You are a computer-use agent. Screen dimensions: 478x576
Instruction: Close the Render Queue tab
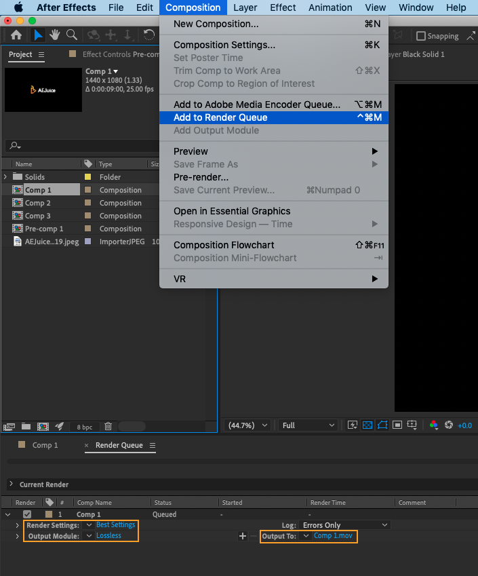pyautogui.click(x=86, y=446)
